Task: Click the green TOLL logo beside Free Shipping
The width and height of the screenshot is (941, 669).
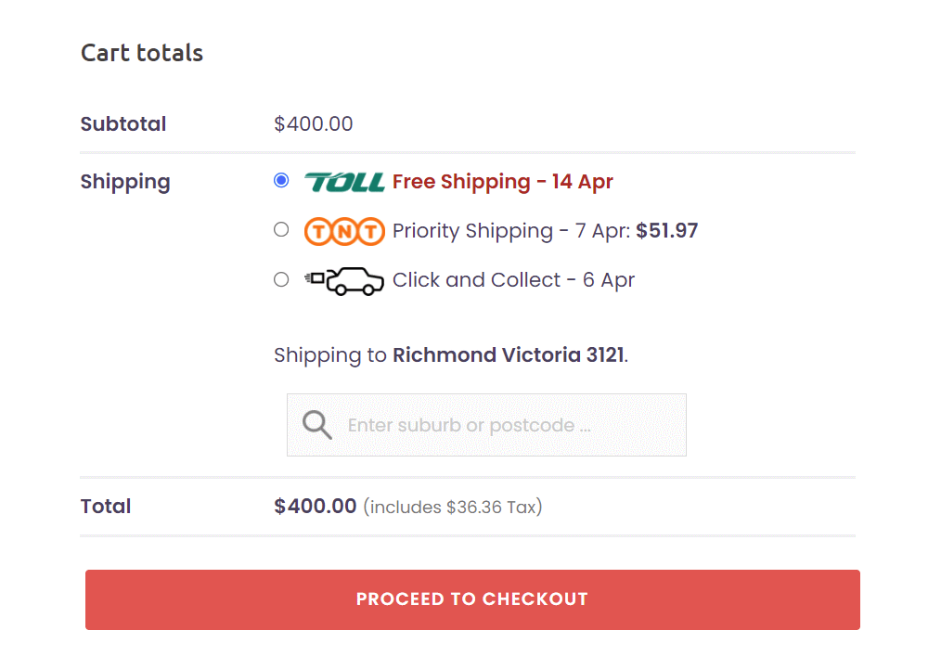Action: [344, 181]
